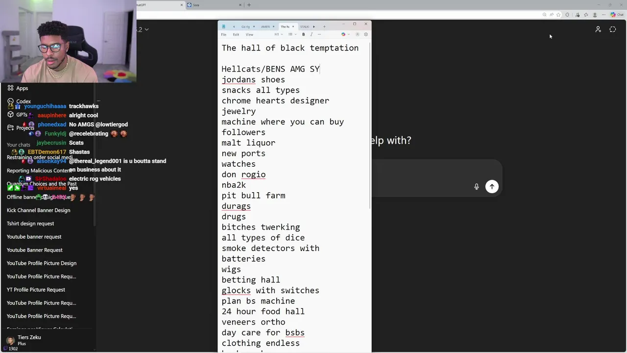Screen dimensions: 627x353
Task: Click the Notepad app icon in title bar
Action: coord(223,26)
